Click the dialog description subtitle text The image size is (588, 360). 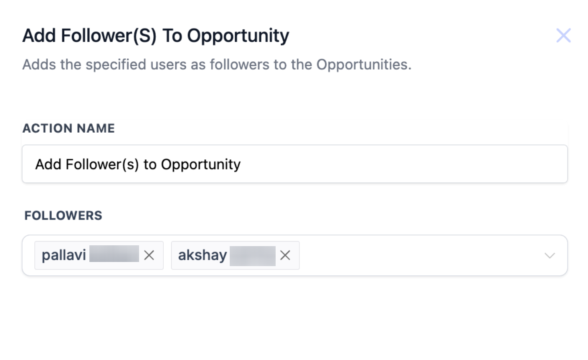(x=217, y=65)
